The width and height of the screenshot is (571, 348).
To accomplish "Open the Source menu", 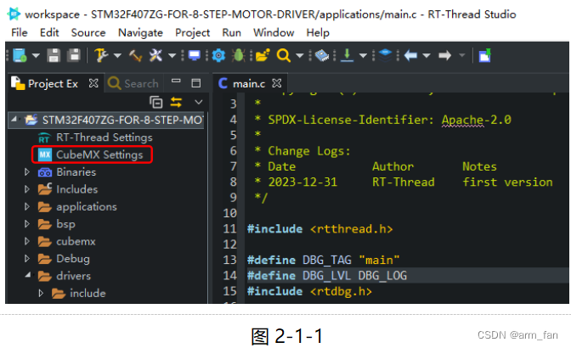I will (88, 33).
